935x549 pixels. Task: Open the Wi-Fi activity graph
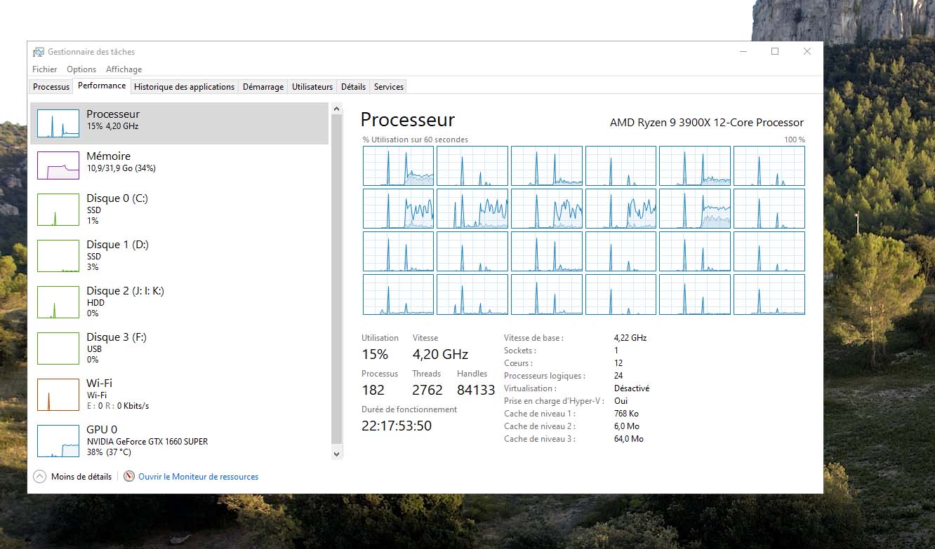click(58, 394)
